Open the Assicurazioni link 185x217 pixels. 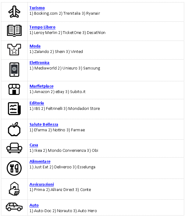[42, 185]
